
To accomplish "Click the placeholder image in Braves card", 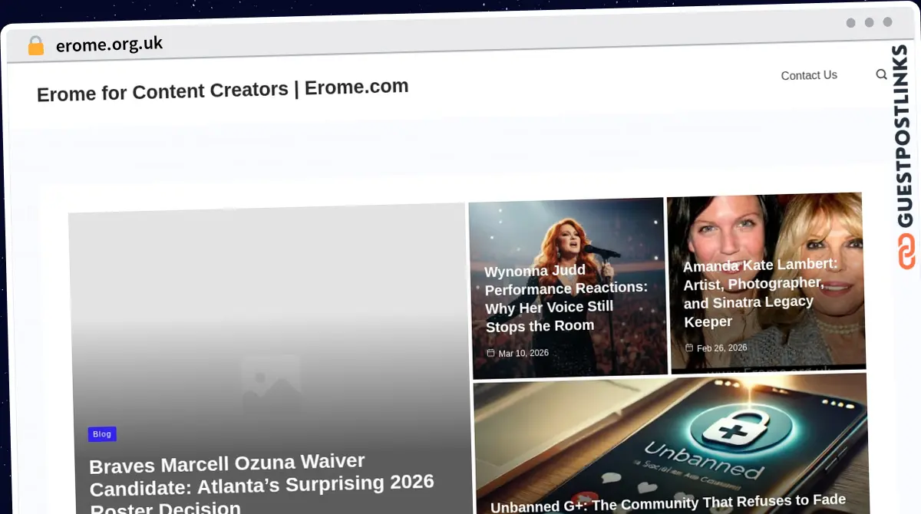I will [270, 382].
